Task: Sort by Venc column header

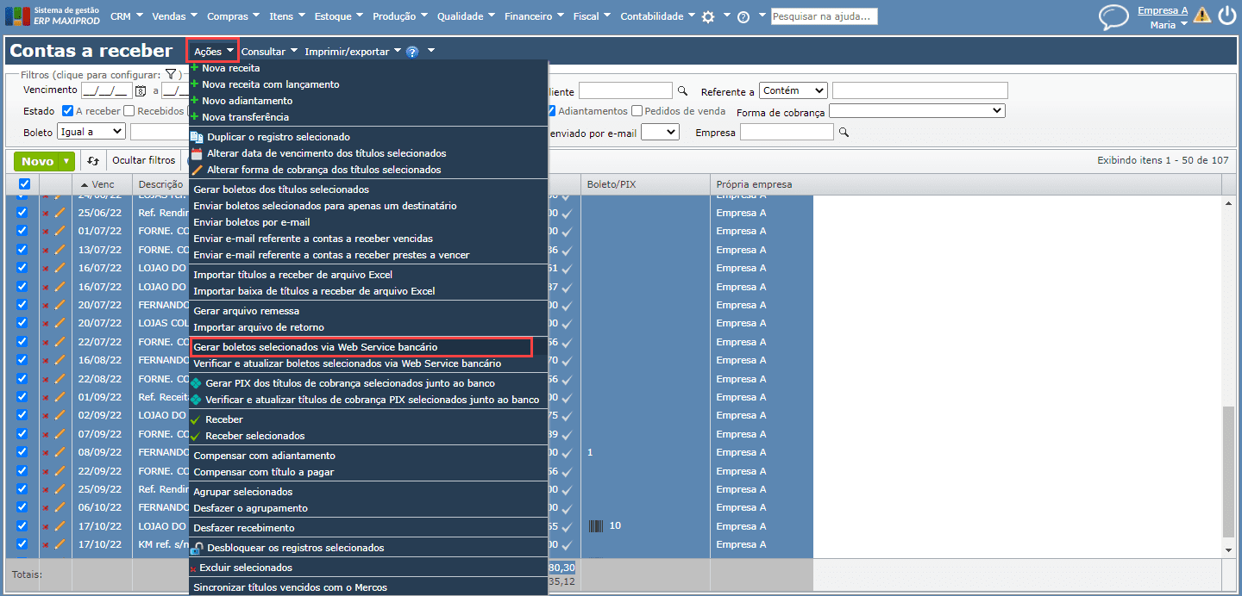Action: pyautogui.click(x=103, y=184)
